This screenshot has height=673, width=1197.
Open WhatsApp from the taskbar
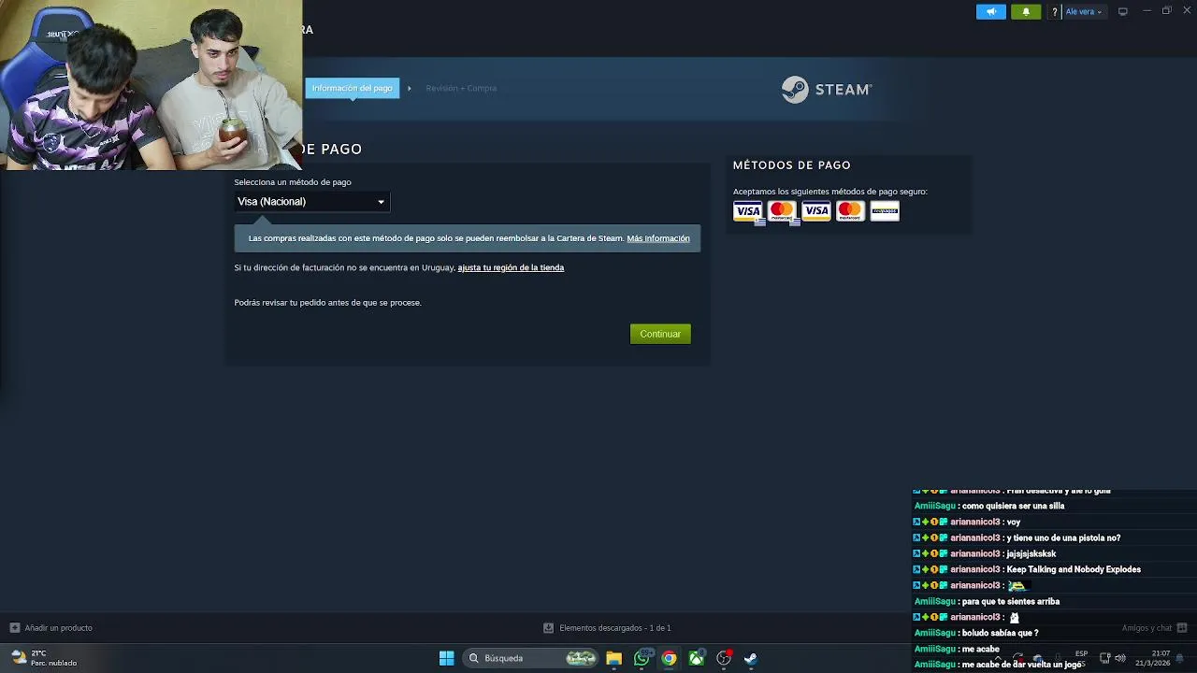[642, 658]
